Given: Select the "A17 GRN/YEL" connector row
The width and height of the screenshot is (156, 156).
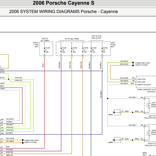Looking at the screenshot, I should point(7,128).
